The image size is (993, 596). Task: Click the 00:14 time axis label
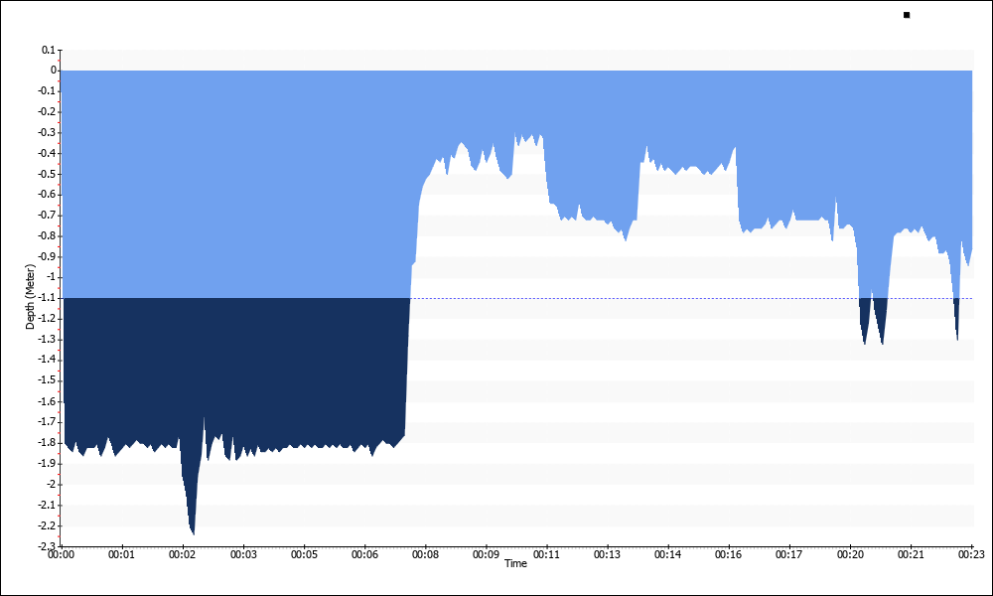(x=668, y=555)
